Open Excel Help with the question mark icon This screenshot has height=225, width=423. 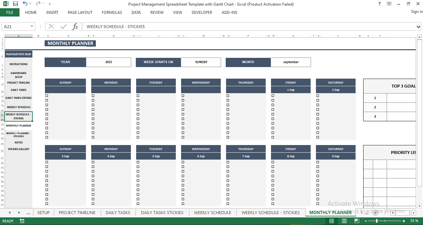point(379,4)
